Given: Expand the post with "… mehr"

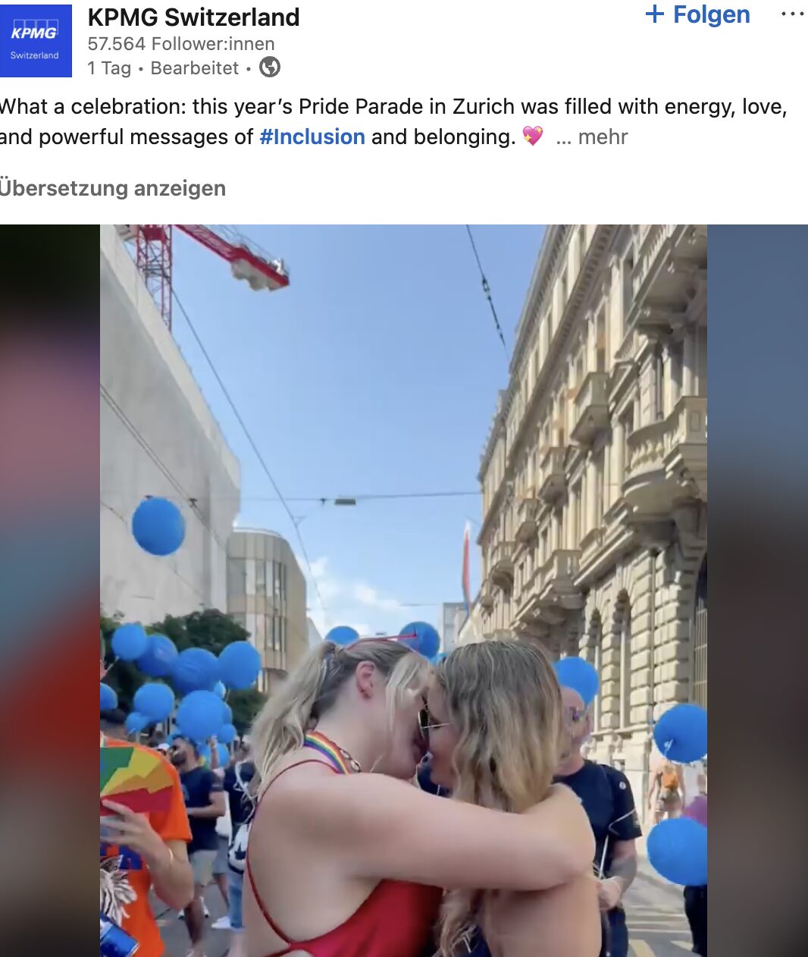Looking at the screenshot, I should (x=592, y=136).
